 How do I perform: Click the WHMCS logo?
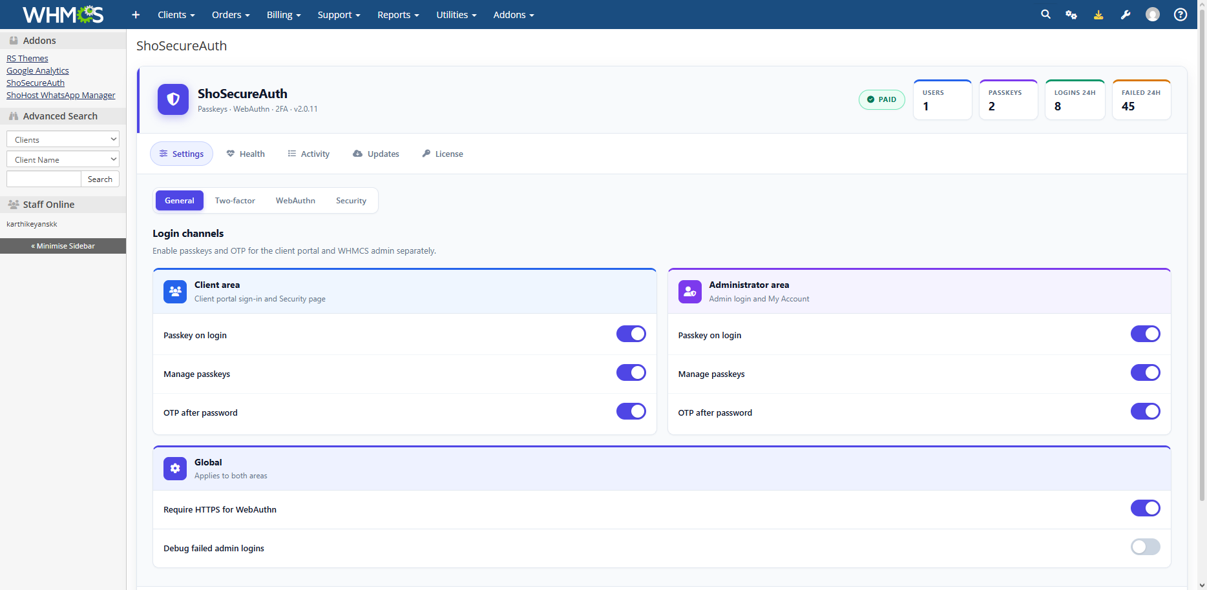[63, 14]
